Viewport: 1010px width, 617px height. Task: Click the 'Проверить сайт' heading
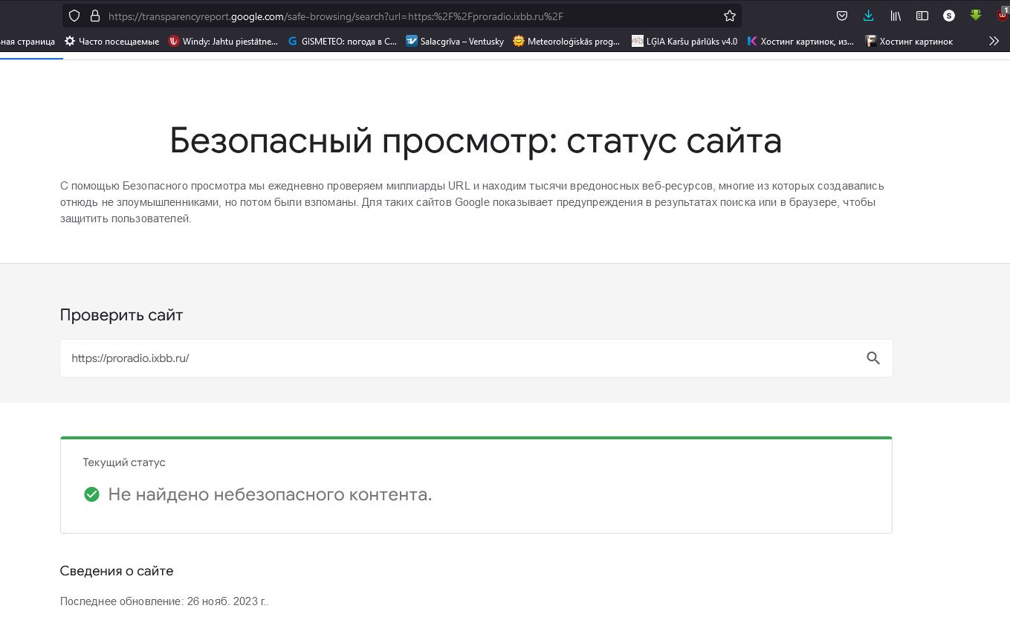(121, 315)
